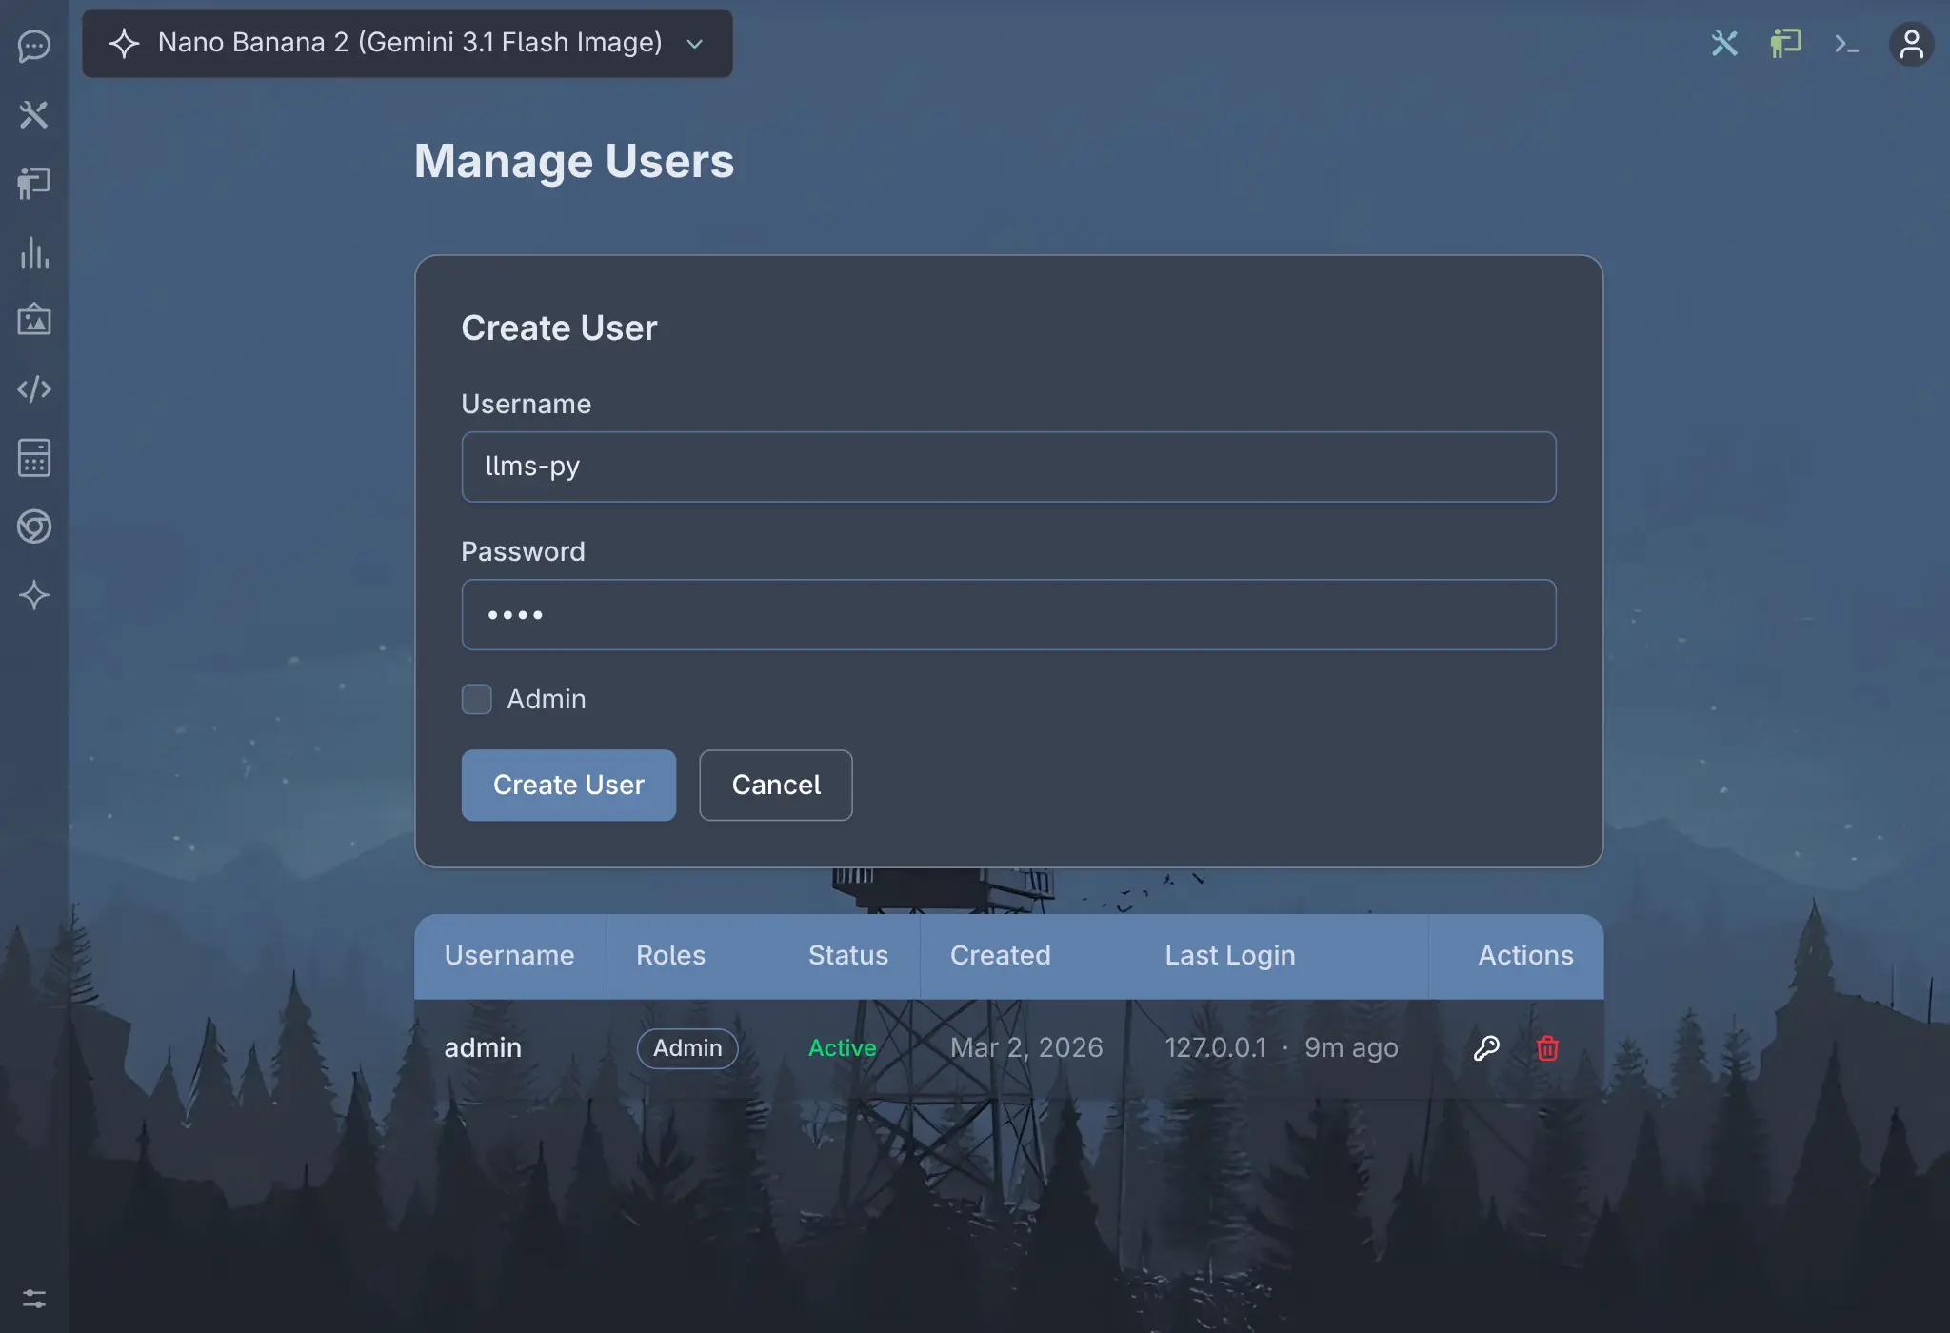The image size is (1950, 1333).
Task: Click the terminal icon in the top bar
Action: coord(1845,44)
